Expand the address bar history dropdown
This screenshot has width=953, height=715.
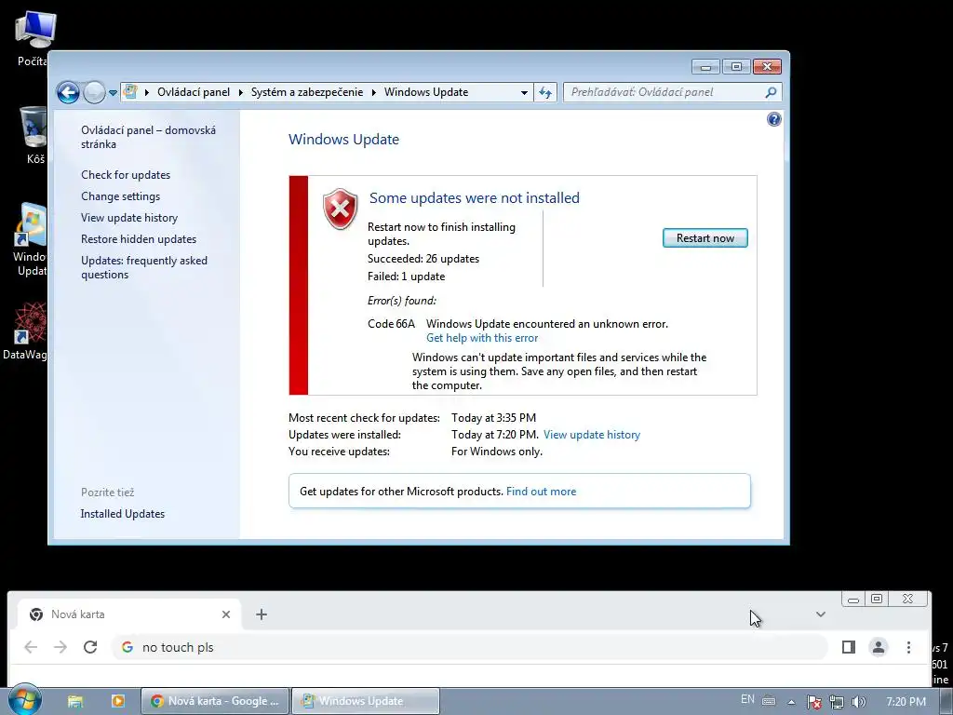pyautogui.click(x=524, y=92)
